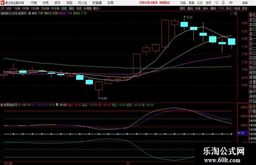
Task: Switch to 日线 daily period tab
Action: pos(64,8)
